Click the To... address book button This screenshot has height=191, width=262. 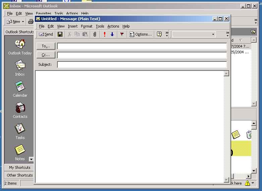click(46, 46)
